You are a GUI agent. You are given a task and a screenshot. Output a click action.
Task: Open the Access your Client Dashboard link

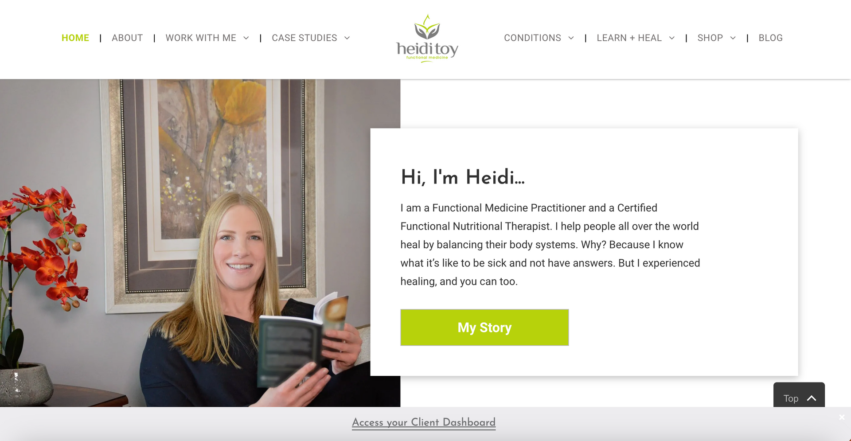424,422
